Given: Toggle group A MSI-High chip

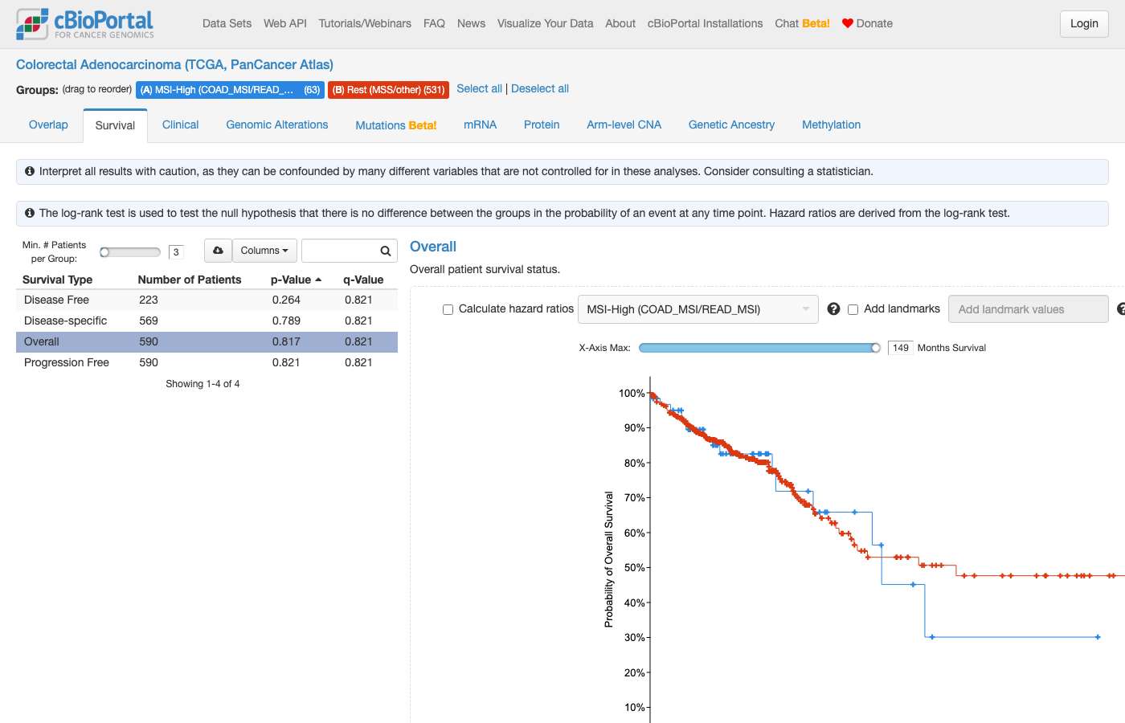Looking at the screenshot, I should (x=230, y=90).
